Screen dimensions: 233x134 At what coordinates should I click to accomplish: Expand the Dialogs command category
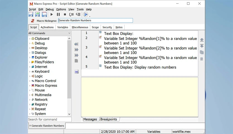30,53
